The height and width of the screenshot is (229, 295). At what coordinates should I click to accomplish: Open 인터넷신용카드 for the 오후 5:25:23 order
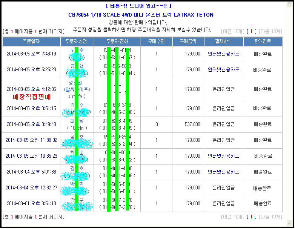click(x=223, y=70)
